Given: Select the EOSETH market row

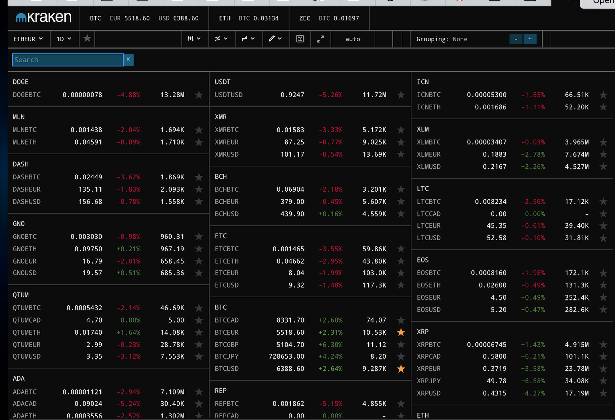Looking at the screenshot, I should click(513, 285).
